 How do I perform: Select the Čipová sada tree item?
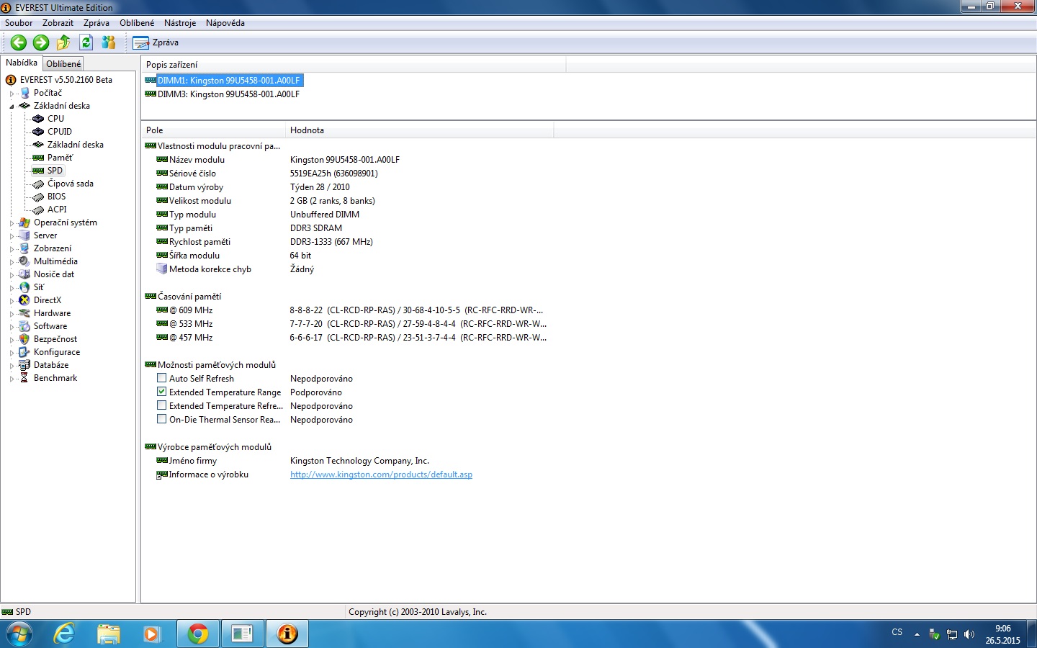70,184
